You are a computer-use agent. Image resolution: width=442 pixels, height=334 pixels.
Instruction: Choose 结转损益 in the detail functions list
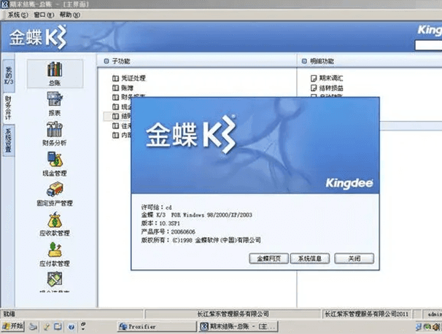click(330, 88)
